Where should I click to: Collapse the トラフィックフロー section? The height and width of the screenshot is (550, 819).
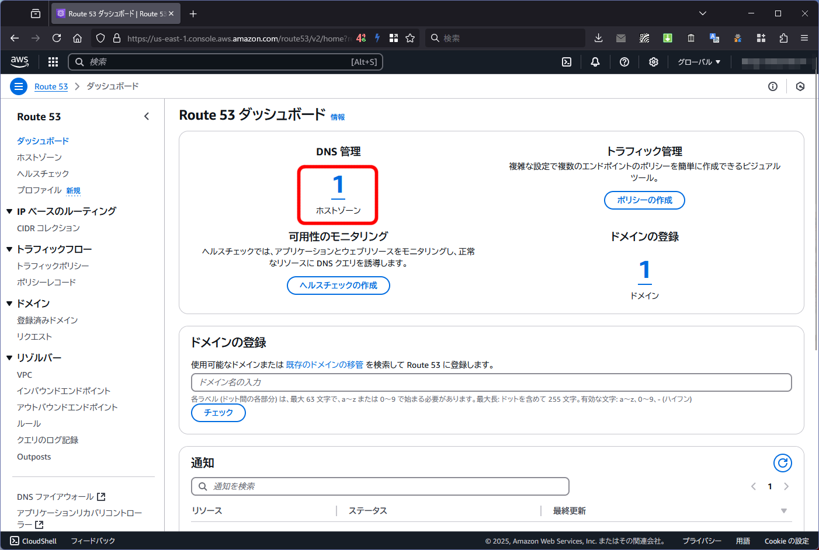pyautogui.click(x=9, y=249)
